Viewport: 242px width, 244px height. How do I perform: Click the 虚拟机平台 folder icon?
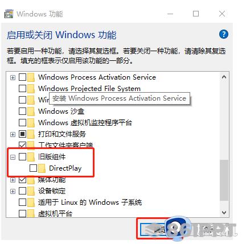(x=31, y=214)
